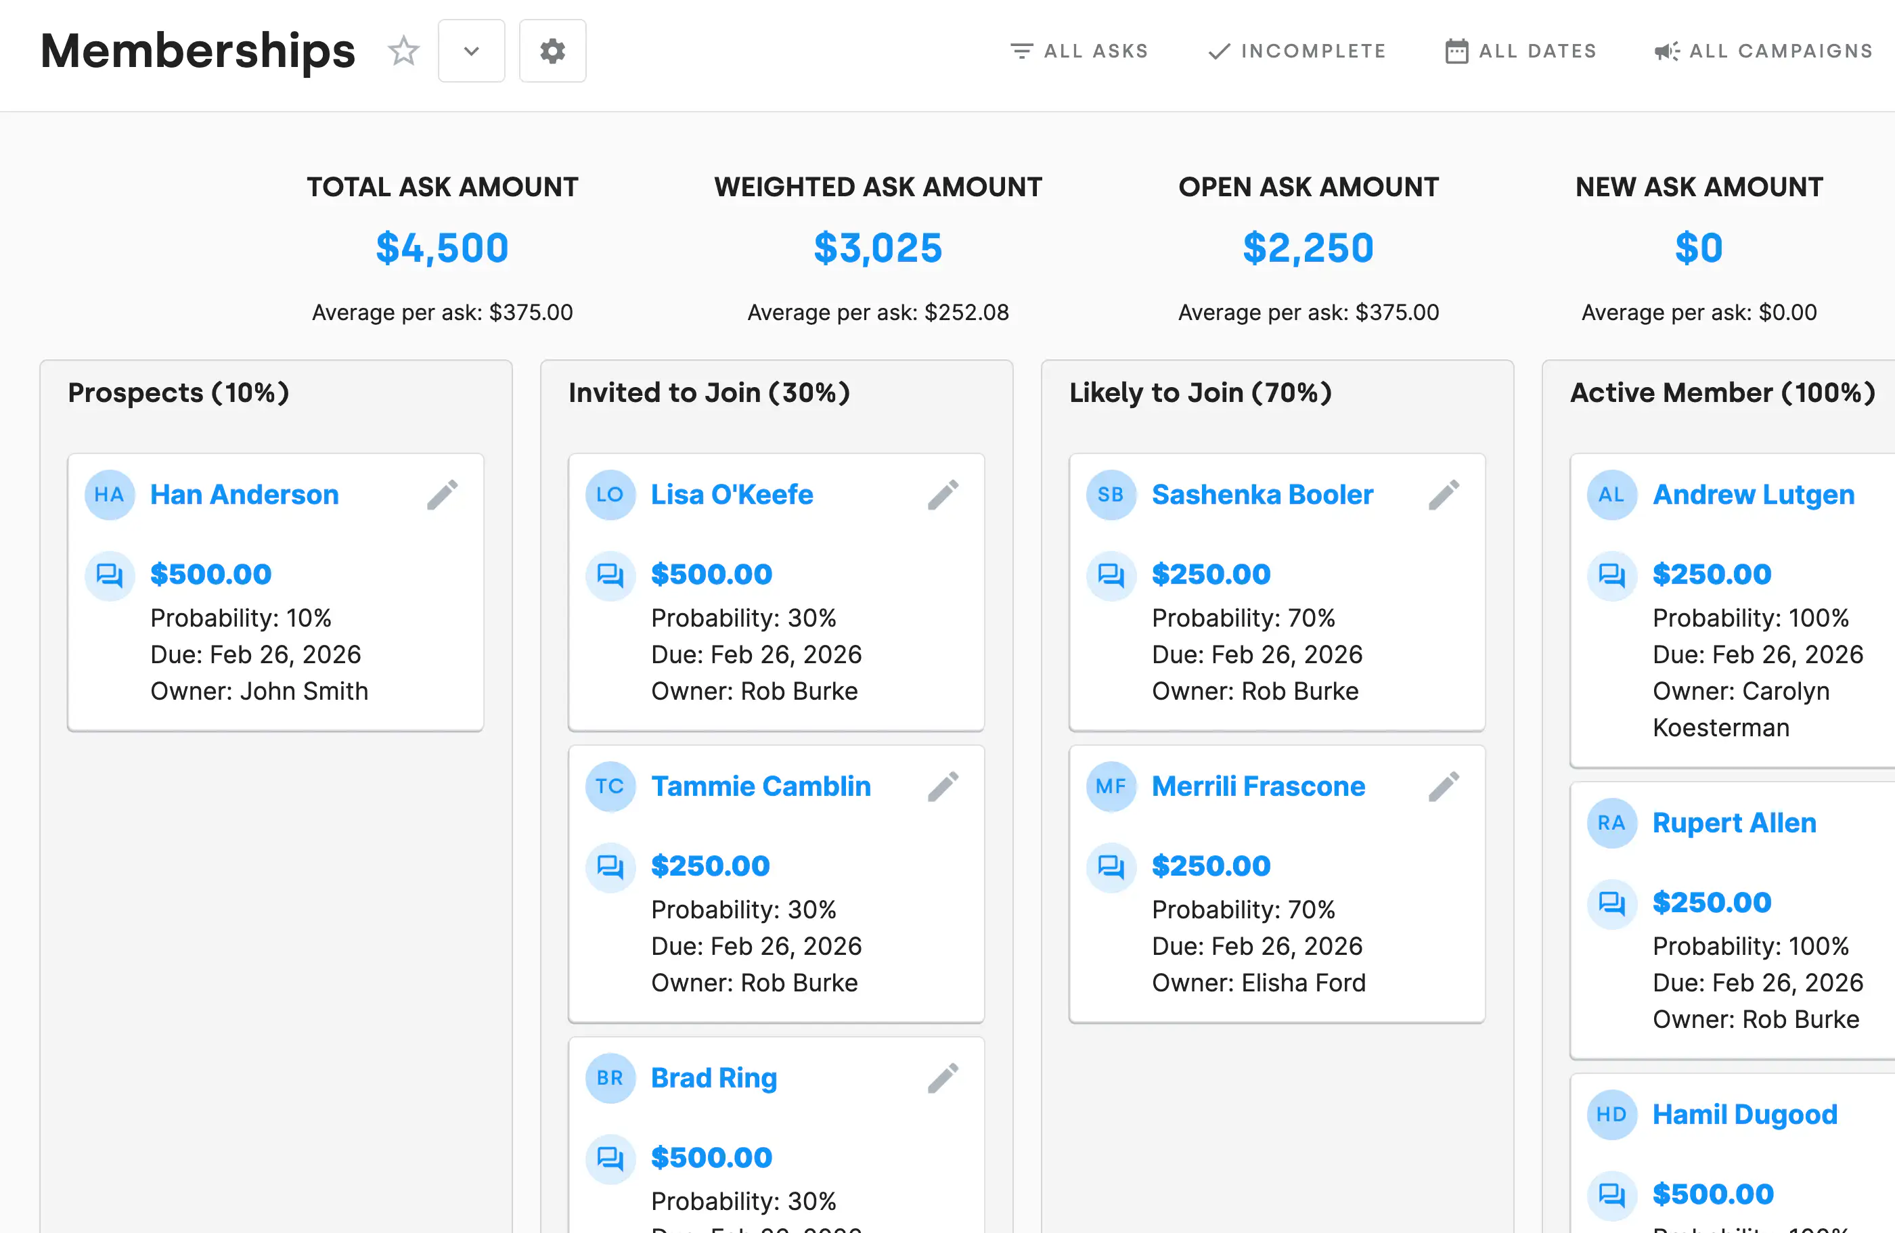Click Merrili Frascone's MF avatar

1111,786
